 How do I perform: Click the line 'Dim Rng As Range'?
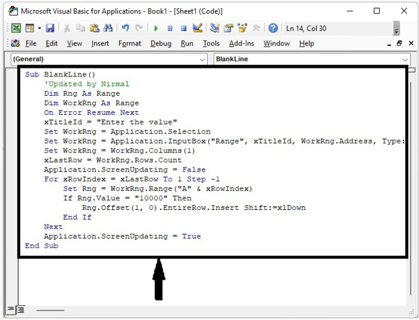[82, 93]
